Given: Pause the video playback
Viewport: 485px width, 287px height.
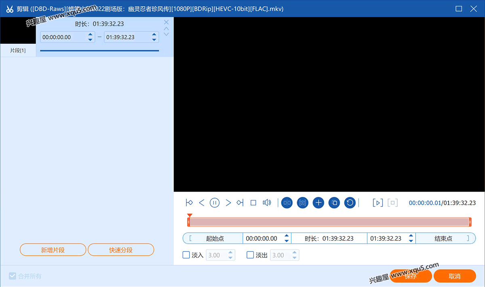Looking at the screenshot, I should pos(215,203).
